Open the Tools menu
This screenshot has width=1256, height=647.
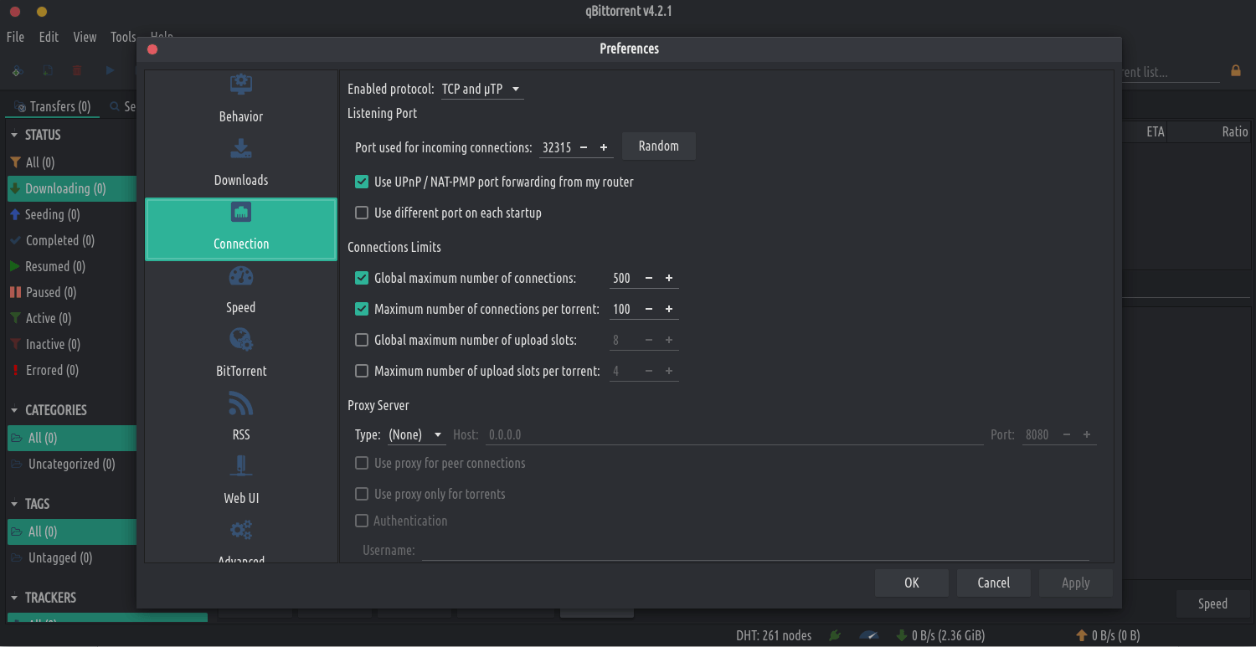point(123,37)
